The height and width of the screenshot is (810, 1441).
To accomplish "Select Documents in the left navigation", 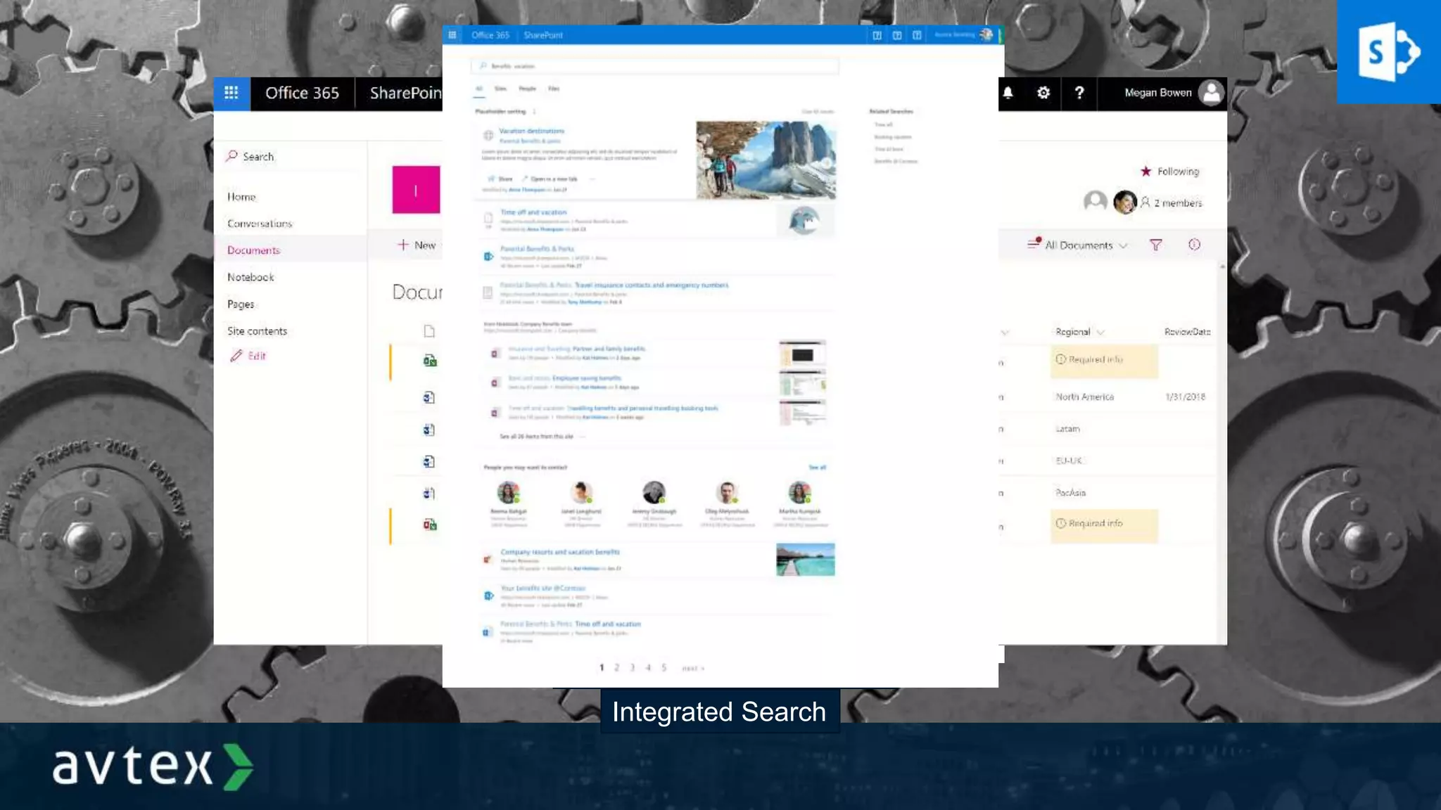I will tap(253, 250).
